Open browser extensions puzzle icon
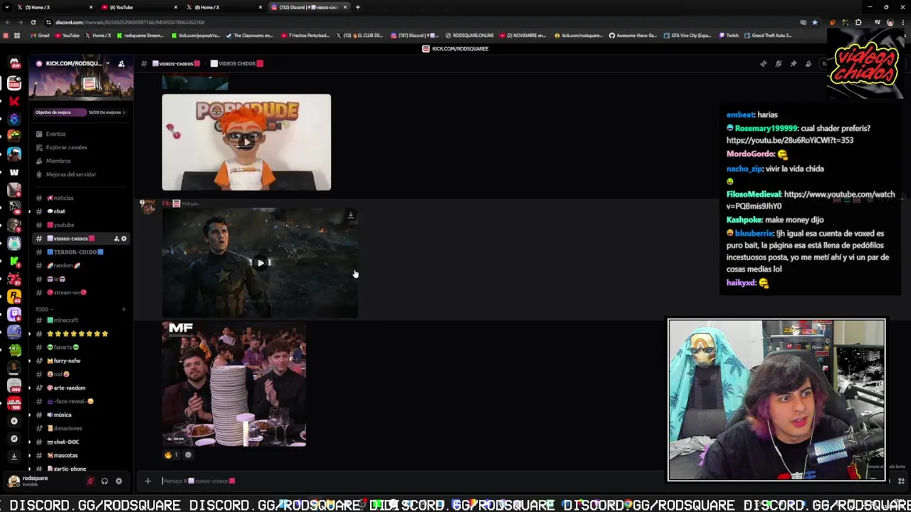The height and width of the screenshot is (512, 911). tap(858, 22)
